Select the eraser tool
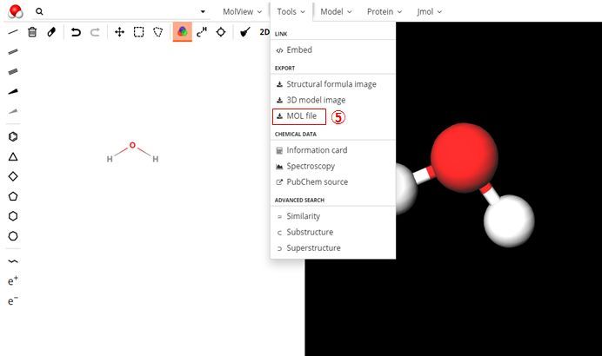The height and width of the screenshot is (356, 602). (x=51, y=32)
